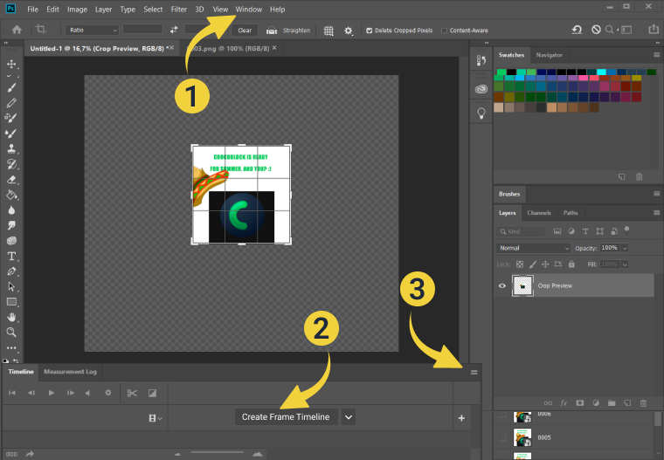Select the Zoom tool in the toolbar
The image size is (664, 460).
(11, 333)
